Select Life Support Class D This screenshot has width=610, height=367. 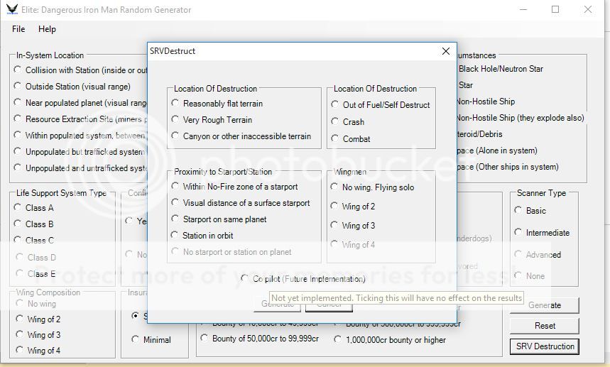[x=36, y=258]
